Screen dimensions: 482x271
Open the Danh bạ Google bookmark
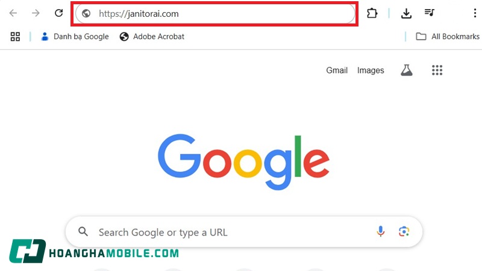(x=75, y=37)
